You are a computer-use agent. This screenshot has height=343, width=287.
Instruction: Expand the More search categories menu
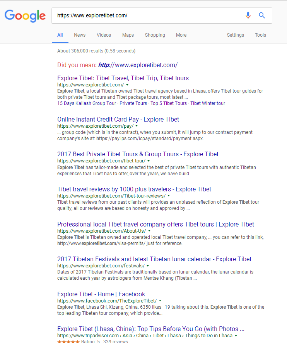(x=181, y=35)
